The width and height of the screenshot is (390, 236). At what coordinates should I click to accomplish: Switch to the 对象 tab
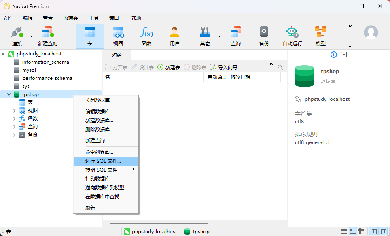click(x=117, y=55)
